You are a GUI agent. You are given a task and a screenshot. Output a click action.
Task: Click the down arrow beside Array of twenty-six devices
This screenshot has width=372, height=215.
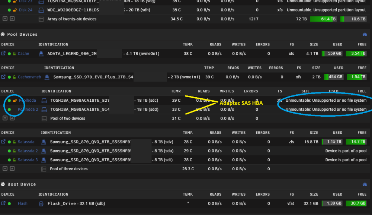pos(5,19)
